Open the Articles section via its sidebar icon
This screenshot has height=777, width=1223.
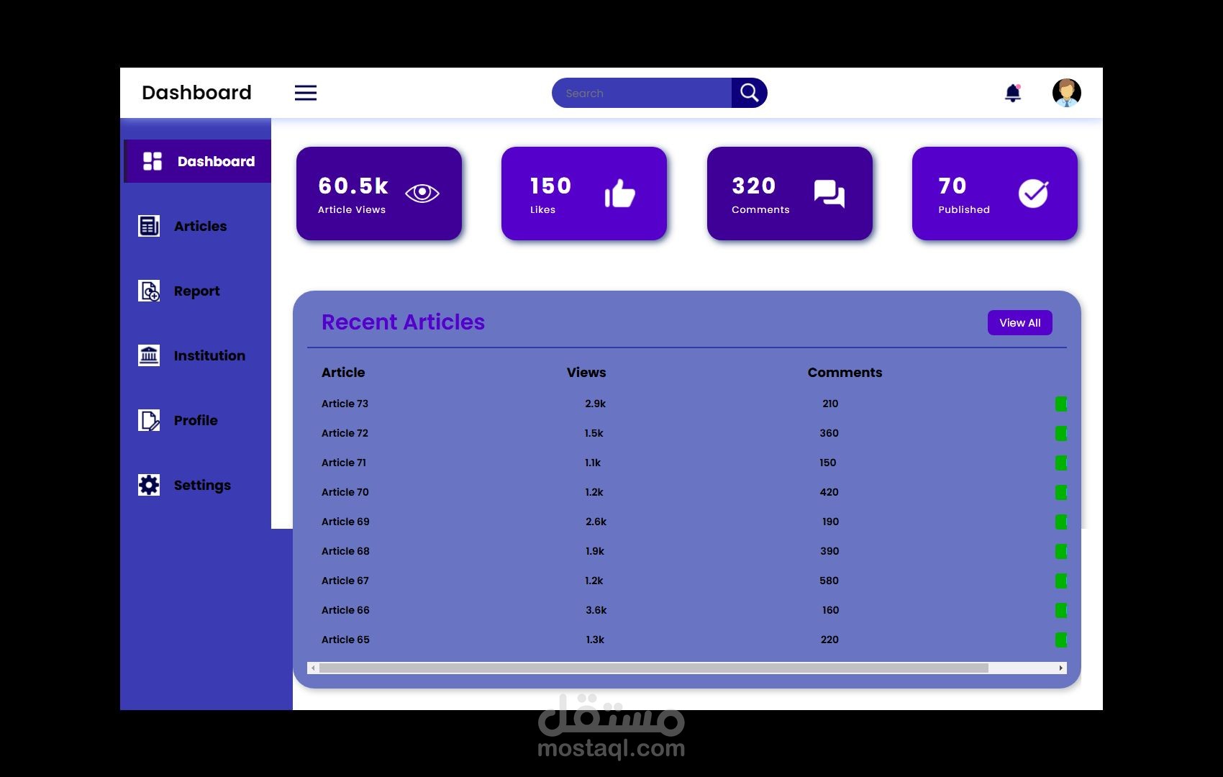click(149, 226)
